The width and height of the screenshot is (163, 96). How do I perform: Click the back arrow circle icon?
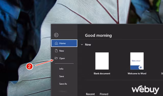tap(56, 35)
